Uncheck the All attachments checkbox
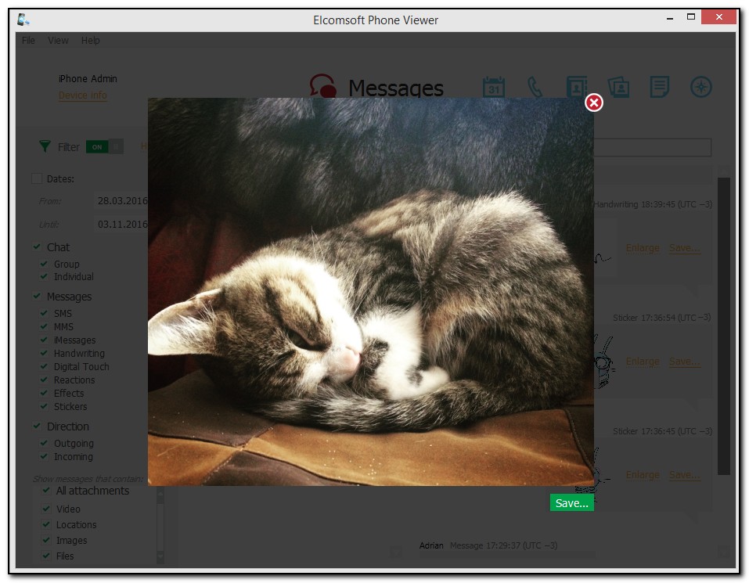The width and height of the screenshot is (749, 583). pos(46,491)
